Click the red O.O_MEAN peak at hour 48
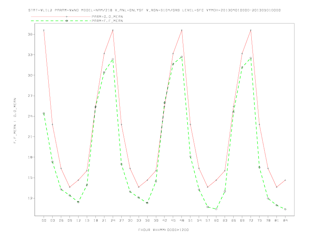This screenshot has height=240, width=311. click(182, 30)
